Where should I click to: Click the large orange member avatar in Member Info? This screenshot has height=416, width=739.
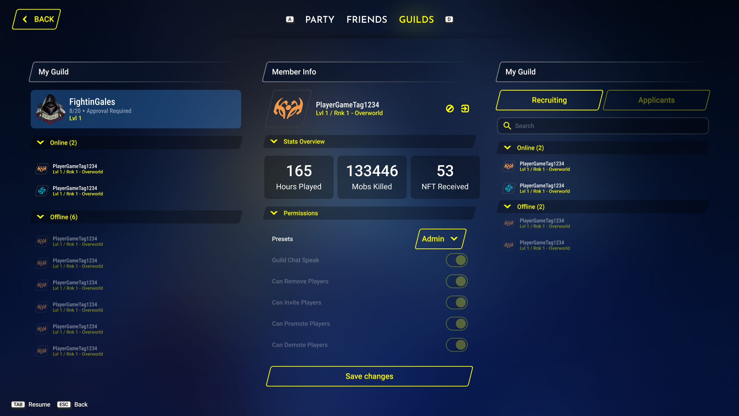pos(288,108)
